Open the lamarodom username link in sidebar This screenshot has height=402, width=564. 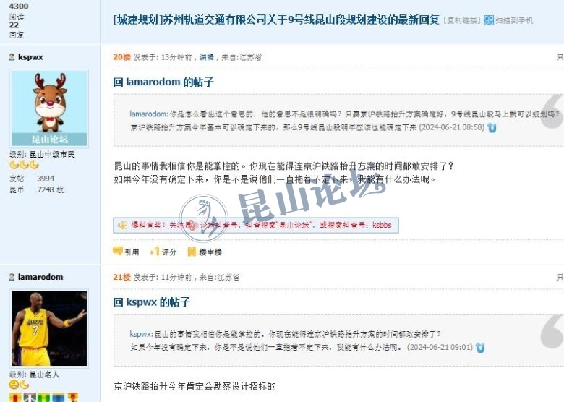(40, 277)
